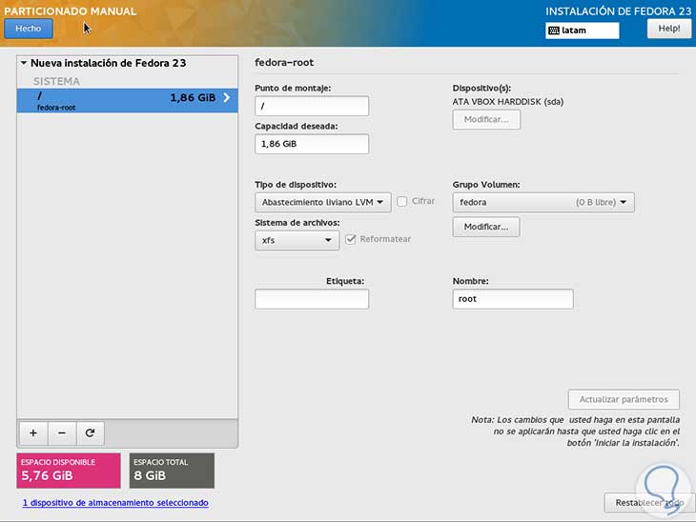
Task: Click the fedora-root title heading
Action: tap(284, 63)
